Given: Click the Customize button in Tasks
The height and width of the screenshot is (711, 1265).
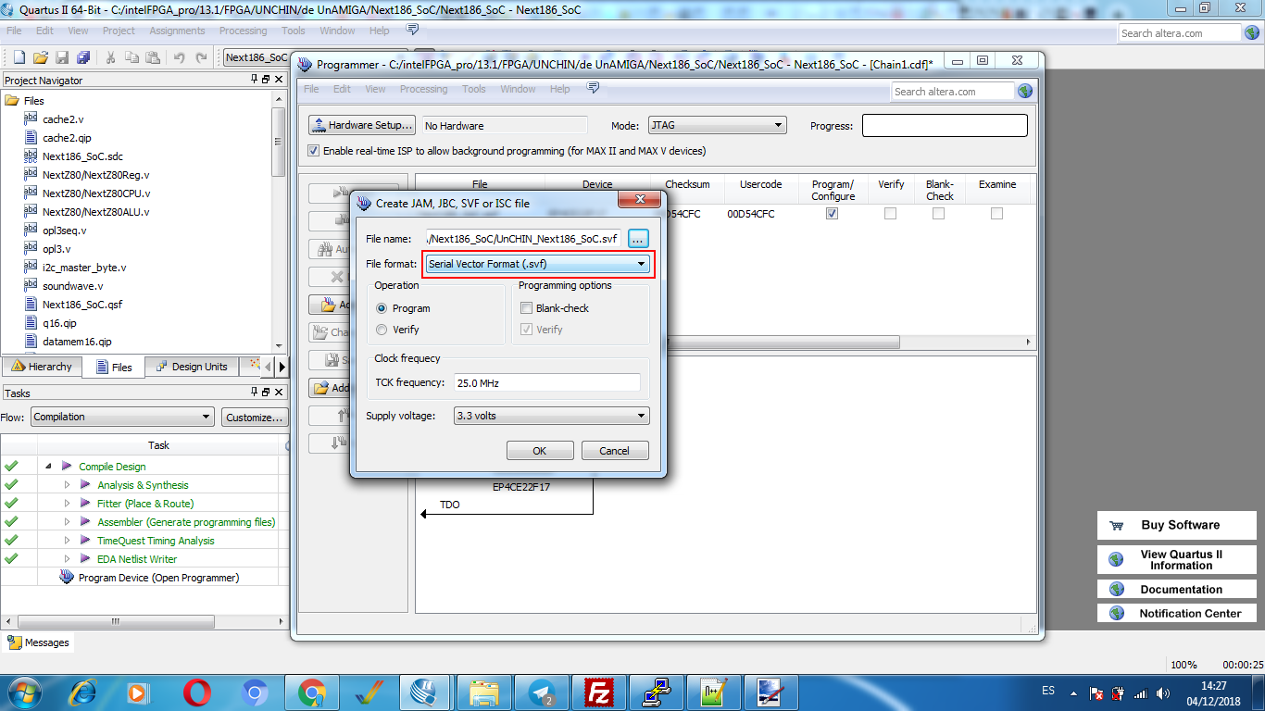Looking at the screenshot, I should (255, 418).
